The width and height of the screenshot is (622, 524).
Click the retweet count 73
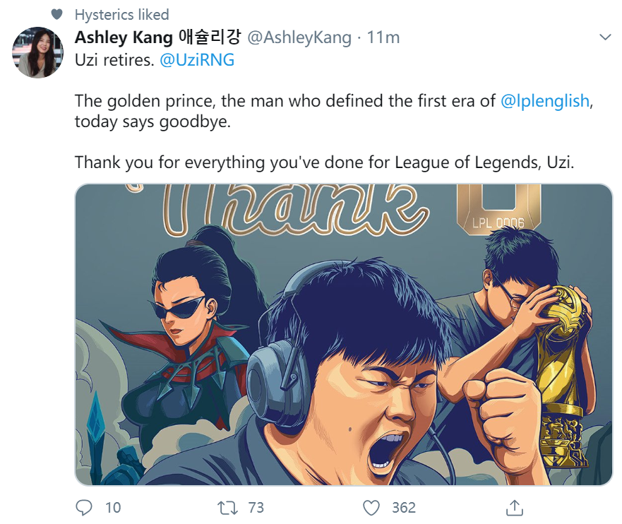click(256, 508)
